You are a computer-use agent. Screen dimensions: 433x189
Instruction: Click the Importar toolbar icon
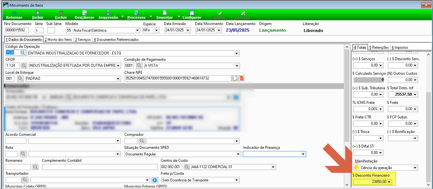(165, 13)
